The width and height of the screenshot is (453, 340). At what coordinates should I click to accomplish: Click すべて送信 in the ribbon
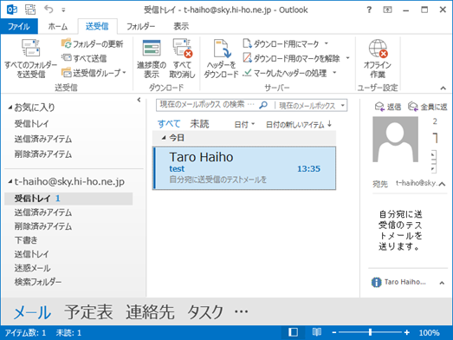tap(84, 58)
